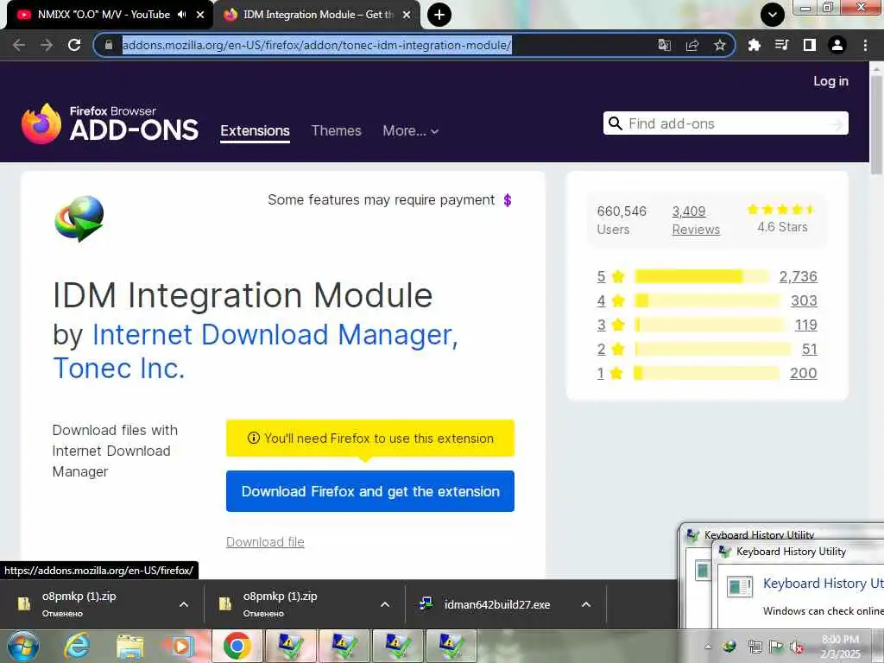Click the Download file link

pos(265,542)
